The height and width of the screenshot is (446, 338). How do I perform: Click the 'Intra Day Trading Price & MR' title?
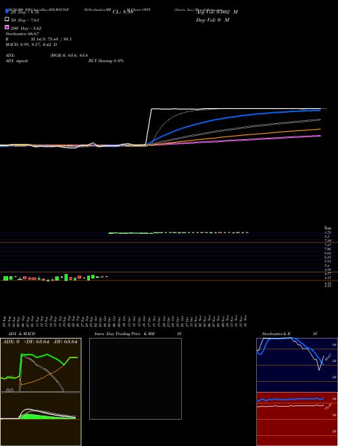click(x=124, y=334)
